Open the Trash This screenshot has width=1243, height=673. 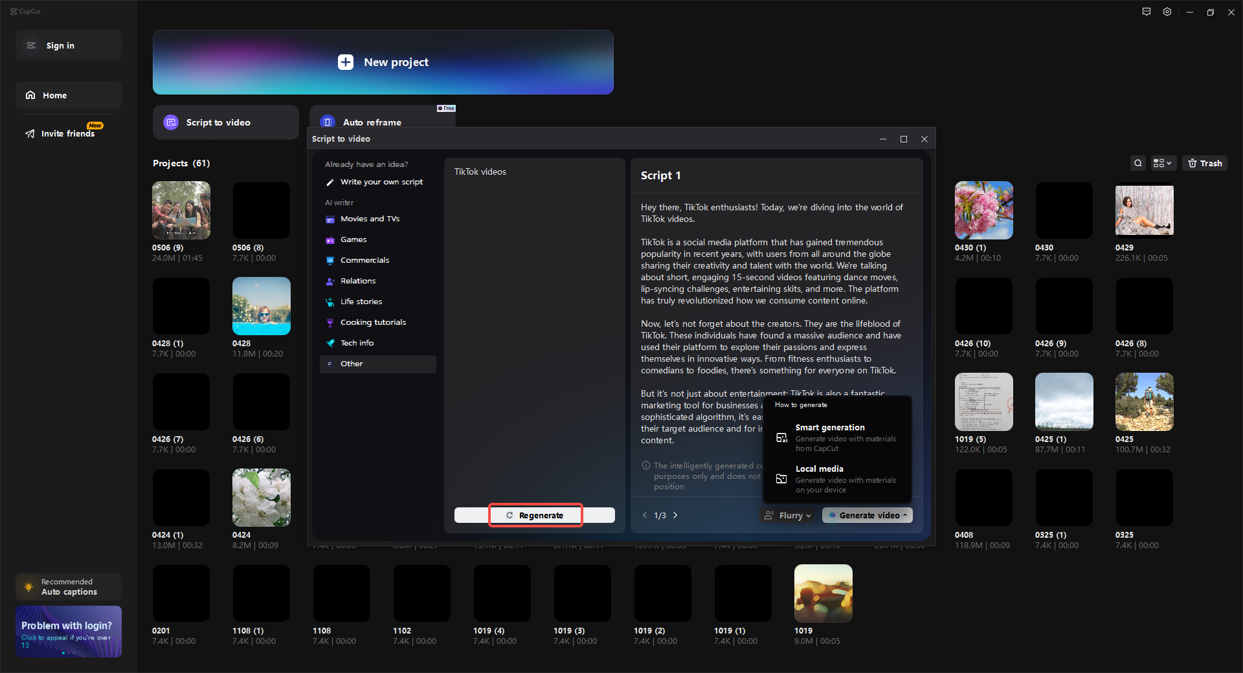click(x=1204, y=163)
